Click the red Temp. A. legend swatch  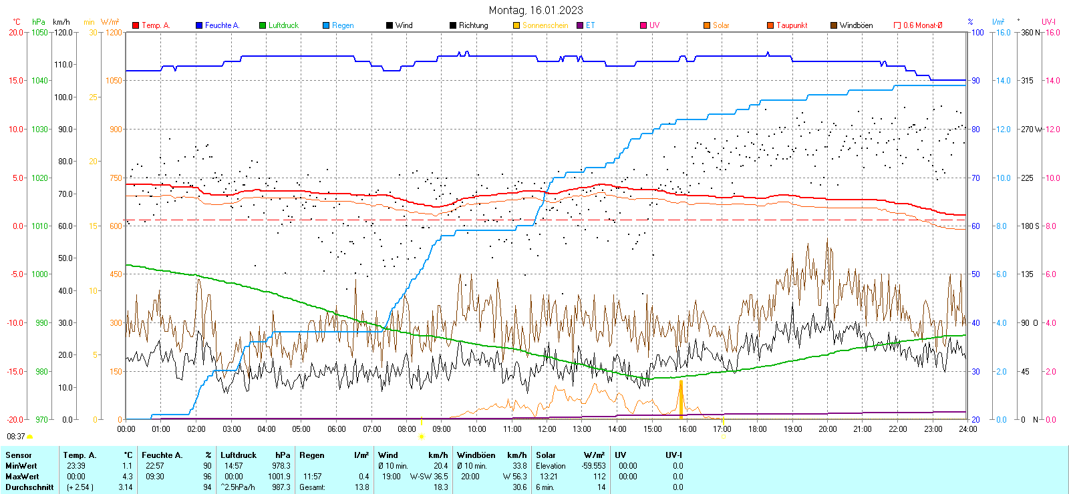pyautogui.click(x=136, y=25)
